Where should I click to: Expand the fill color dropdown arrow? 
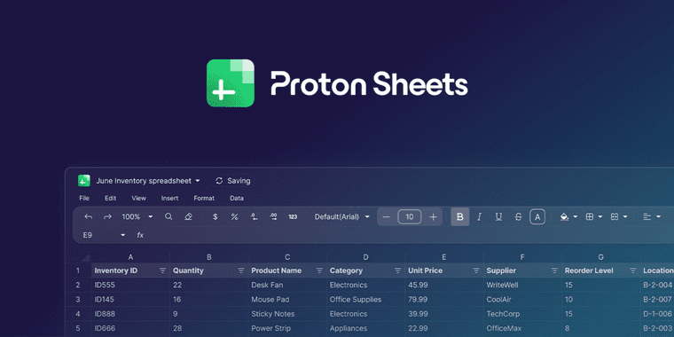pos(576,217)
